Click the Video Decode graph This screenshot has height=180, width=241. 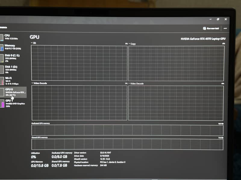(176, 103)
